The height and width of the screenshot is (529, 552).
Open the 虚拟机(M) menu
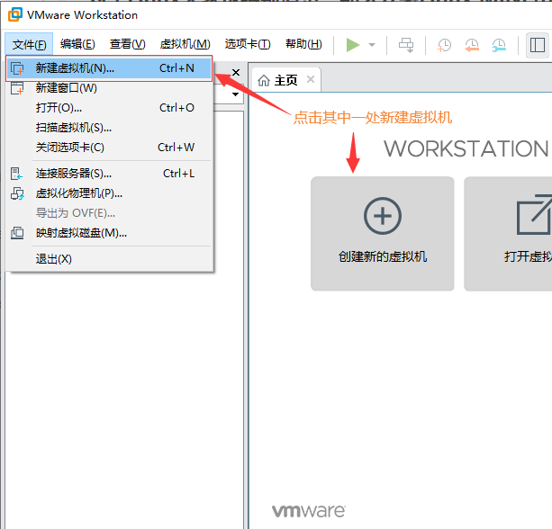click(x=185, y=44)
